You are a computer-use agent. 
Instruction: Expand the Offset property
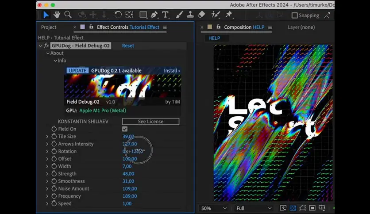(x=47, y=159)
